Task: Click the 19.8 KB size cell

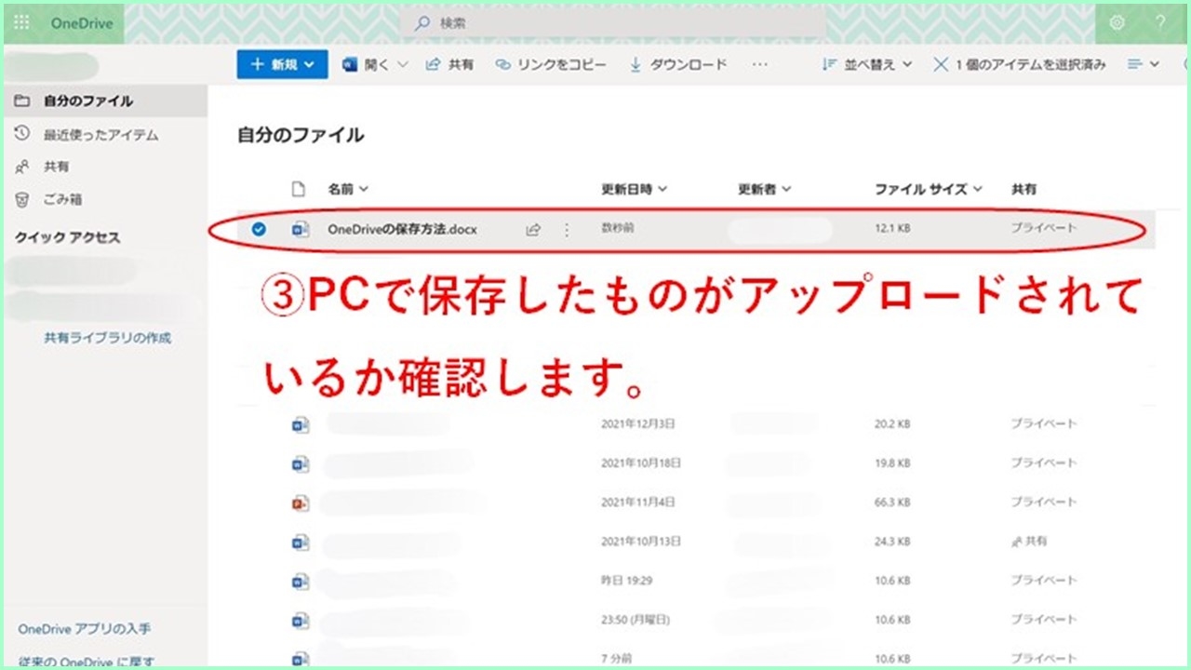Action: 892,462
